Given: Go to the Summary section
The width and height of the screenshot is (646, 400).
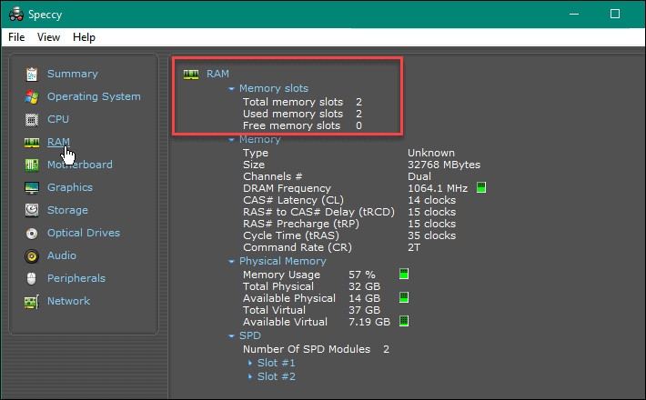Looking at the screenshot, I should click(73, 74).
